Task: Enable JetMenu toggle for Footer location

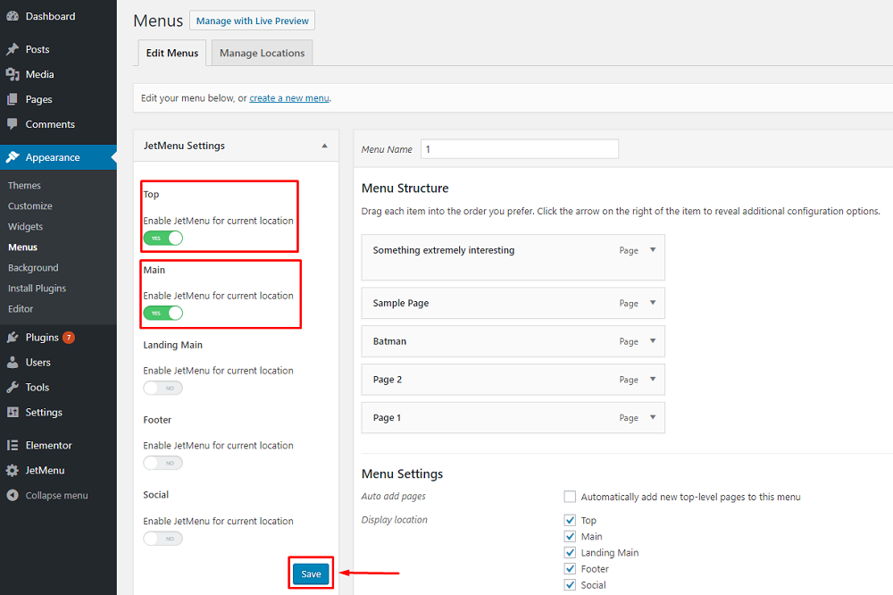Action: [163, 463]
